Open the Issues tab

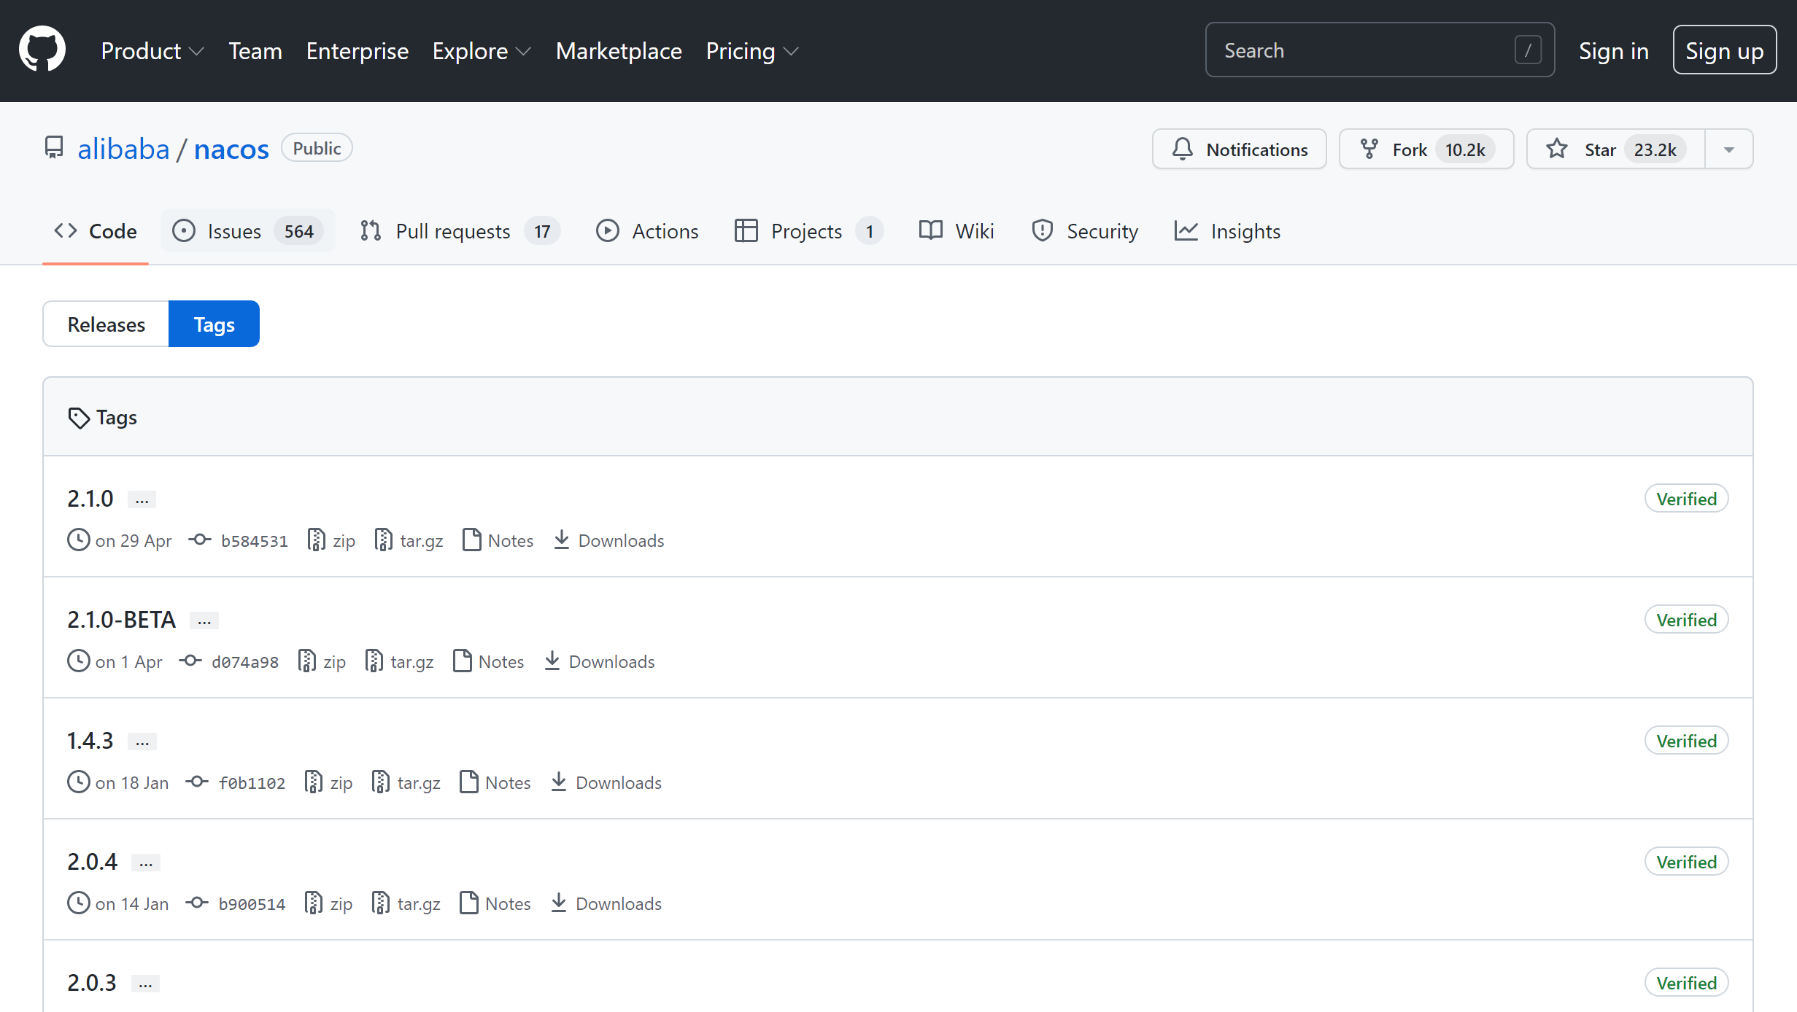click(248, 231)
